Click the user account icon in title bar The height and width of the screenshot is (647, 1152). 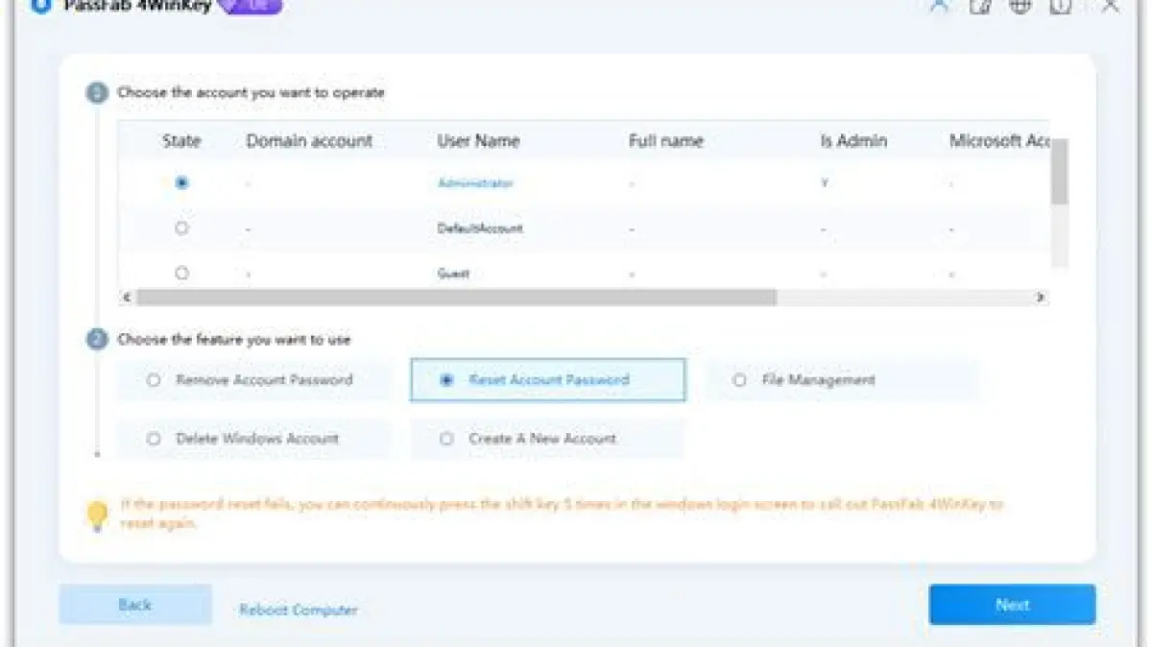coord(939,6)
